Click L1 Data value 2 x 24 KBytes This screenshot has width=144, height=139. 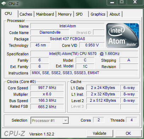tap(103, 88)
